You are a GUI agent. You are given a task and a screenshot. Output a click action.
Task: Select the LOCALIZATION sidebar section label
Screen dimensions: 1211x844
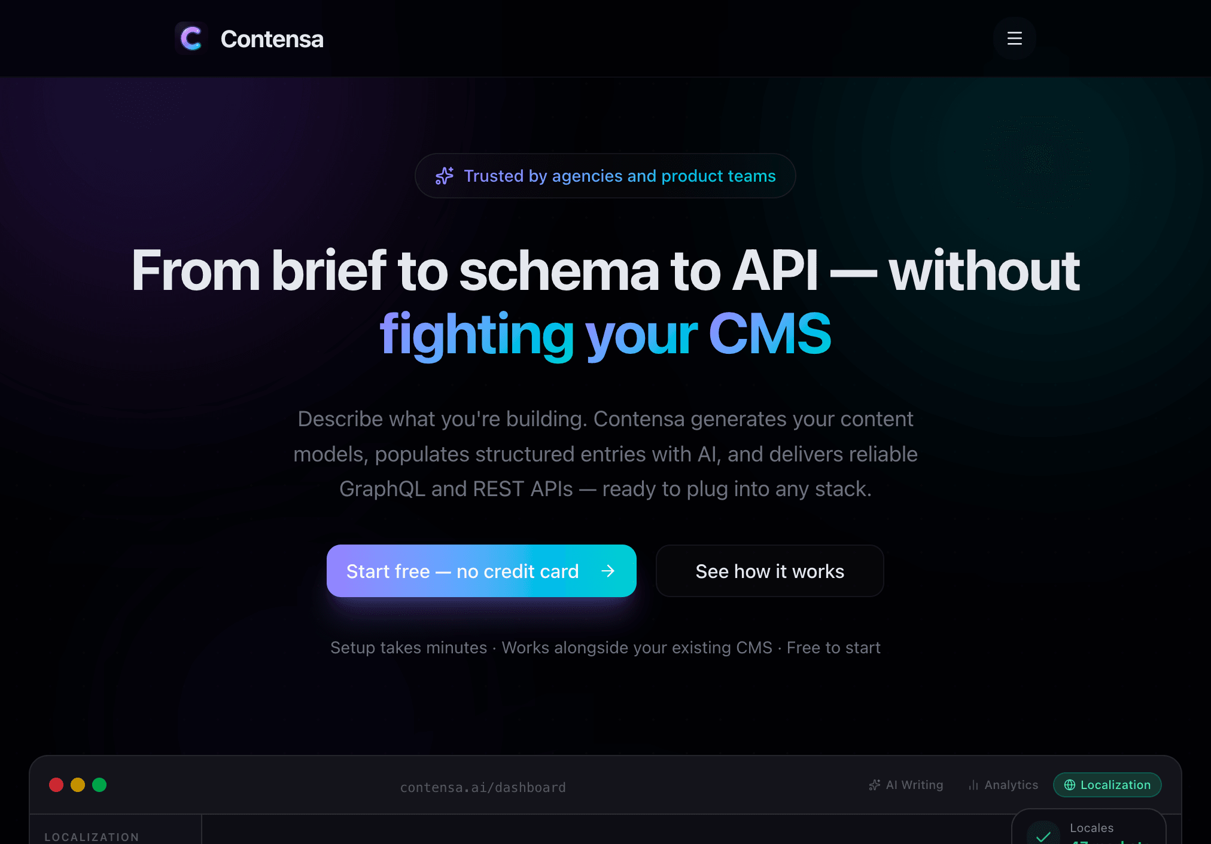click(x=92, y=837)
